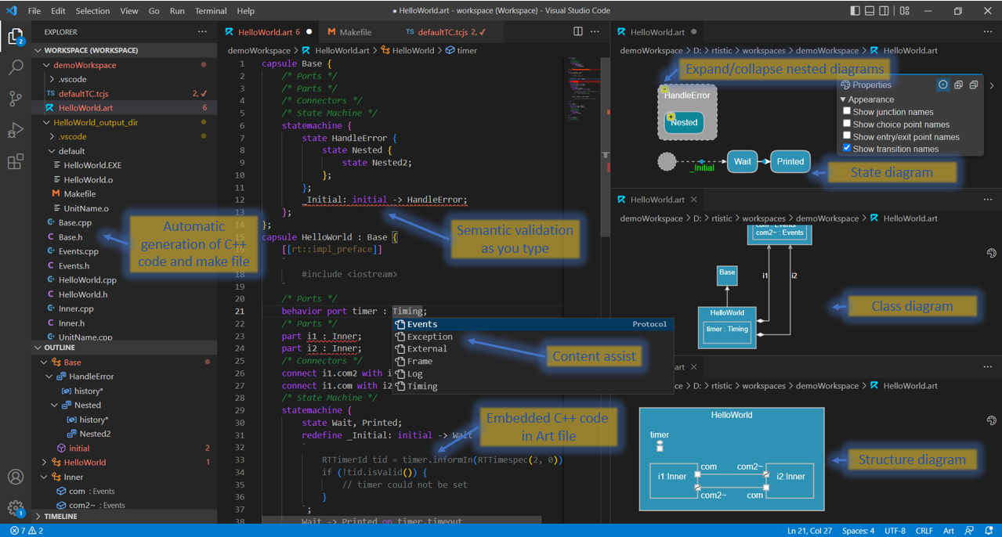Click the Manage gear in the Activity Bar

(16, 507)
